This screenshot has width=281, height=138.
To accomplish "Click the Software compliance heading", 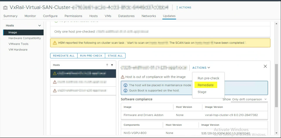I will point(137,99).
